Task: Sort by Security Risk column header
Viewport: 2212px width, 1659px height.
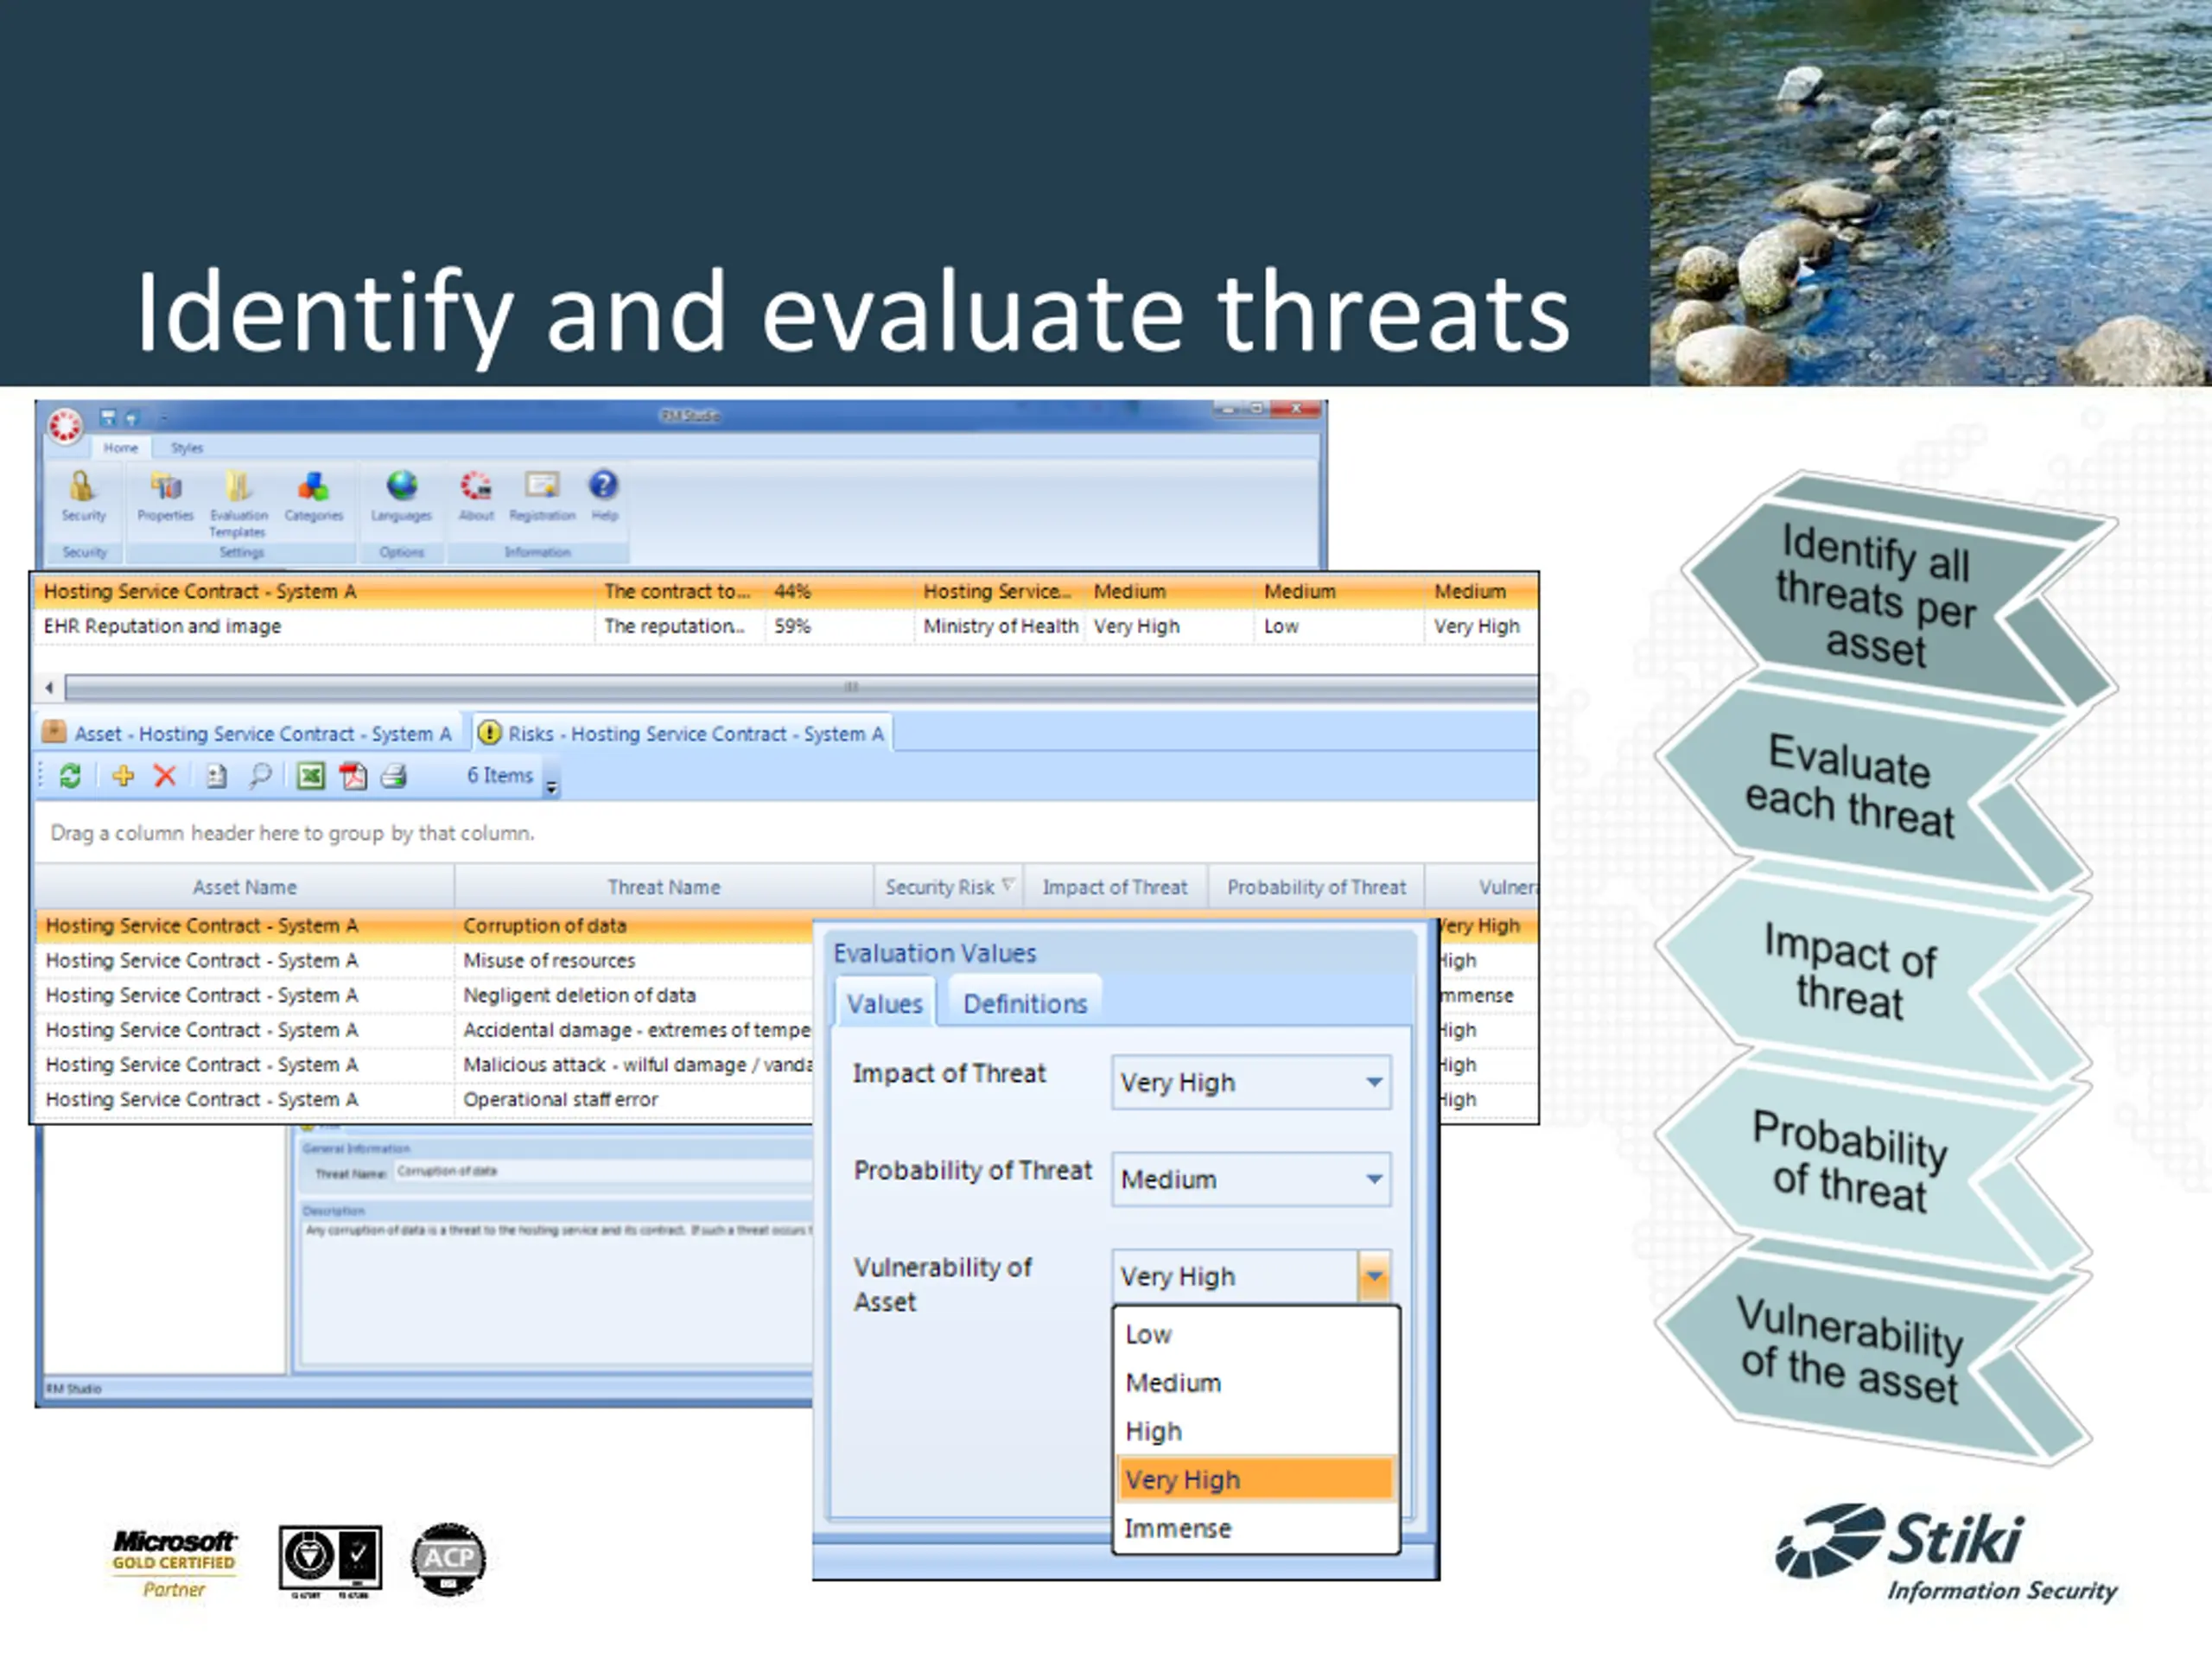Action: [940, 887]
